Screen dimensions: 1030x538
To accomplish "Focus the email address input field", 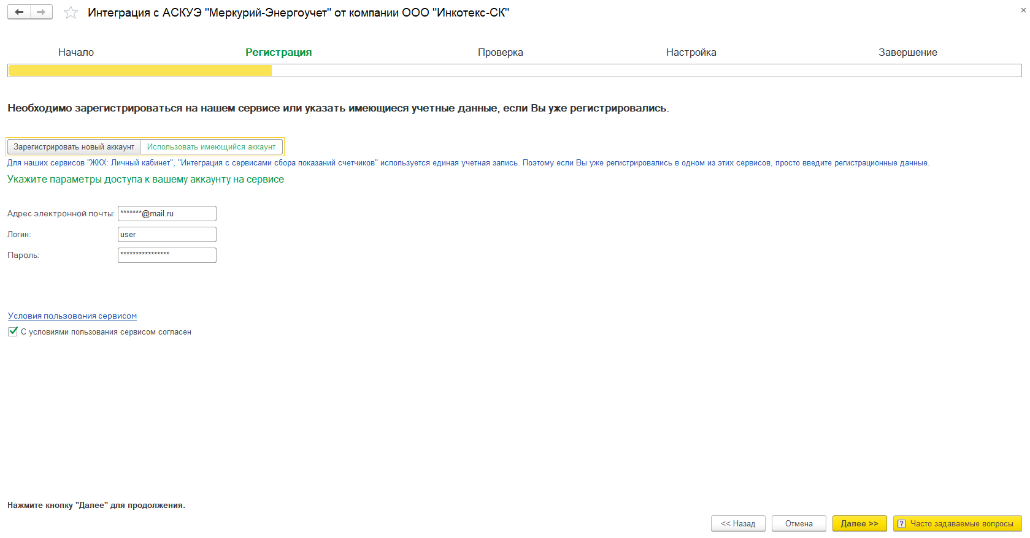I will point(167,214).
